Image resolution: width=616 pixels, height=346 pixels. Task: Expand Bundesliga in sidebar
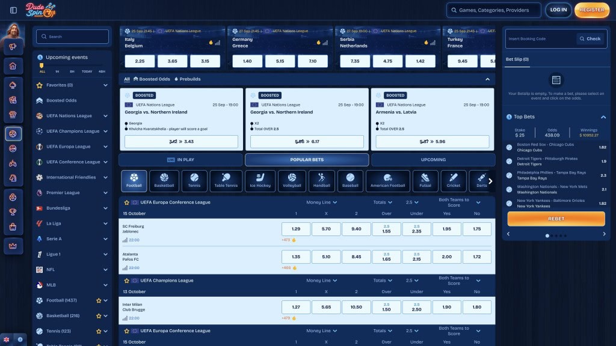click(x=105, y=208)
